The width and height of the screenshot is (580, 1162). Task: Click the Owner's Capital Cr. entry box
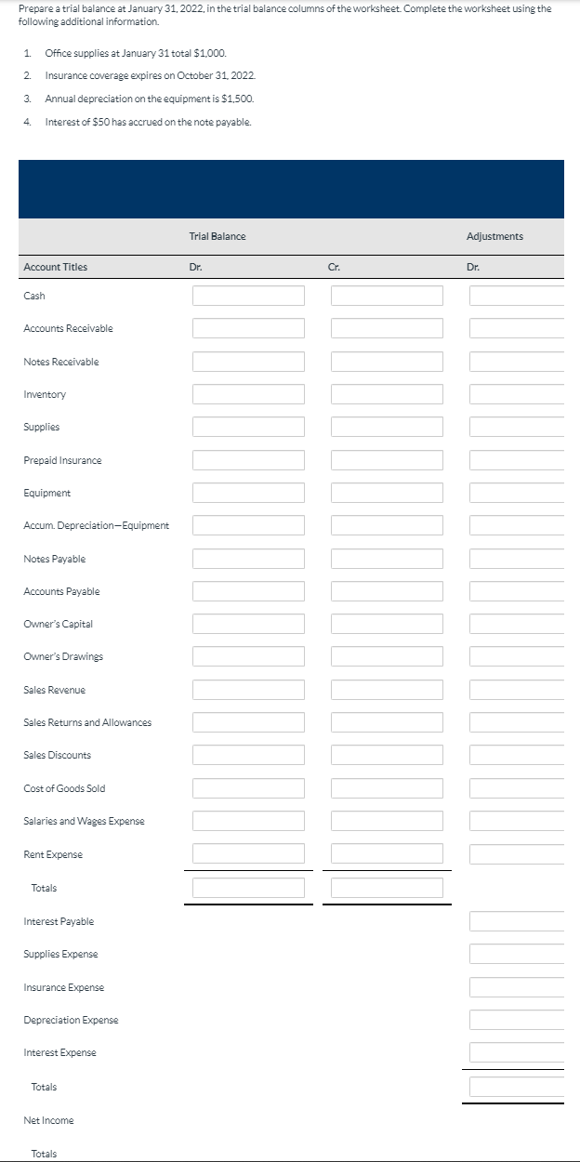[x=387, y=623]
